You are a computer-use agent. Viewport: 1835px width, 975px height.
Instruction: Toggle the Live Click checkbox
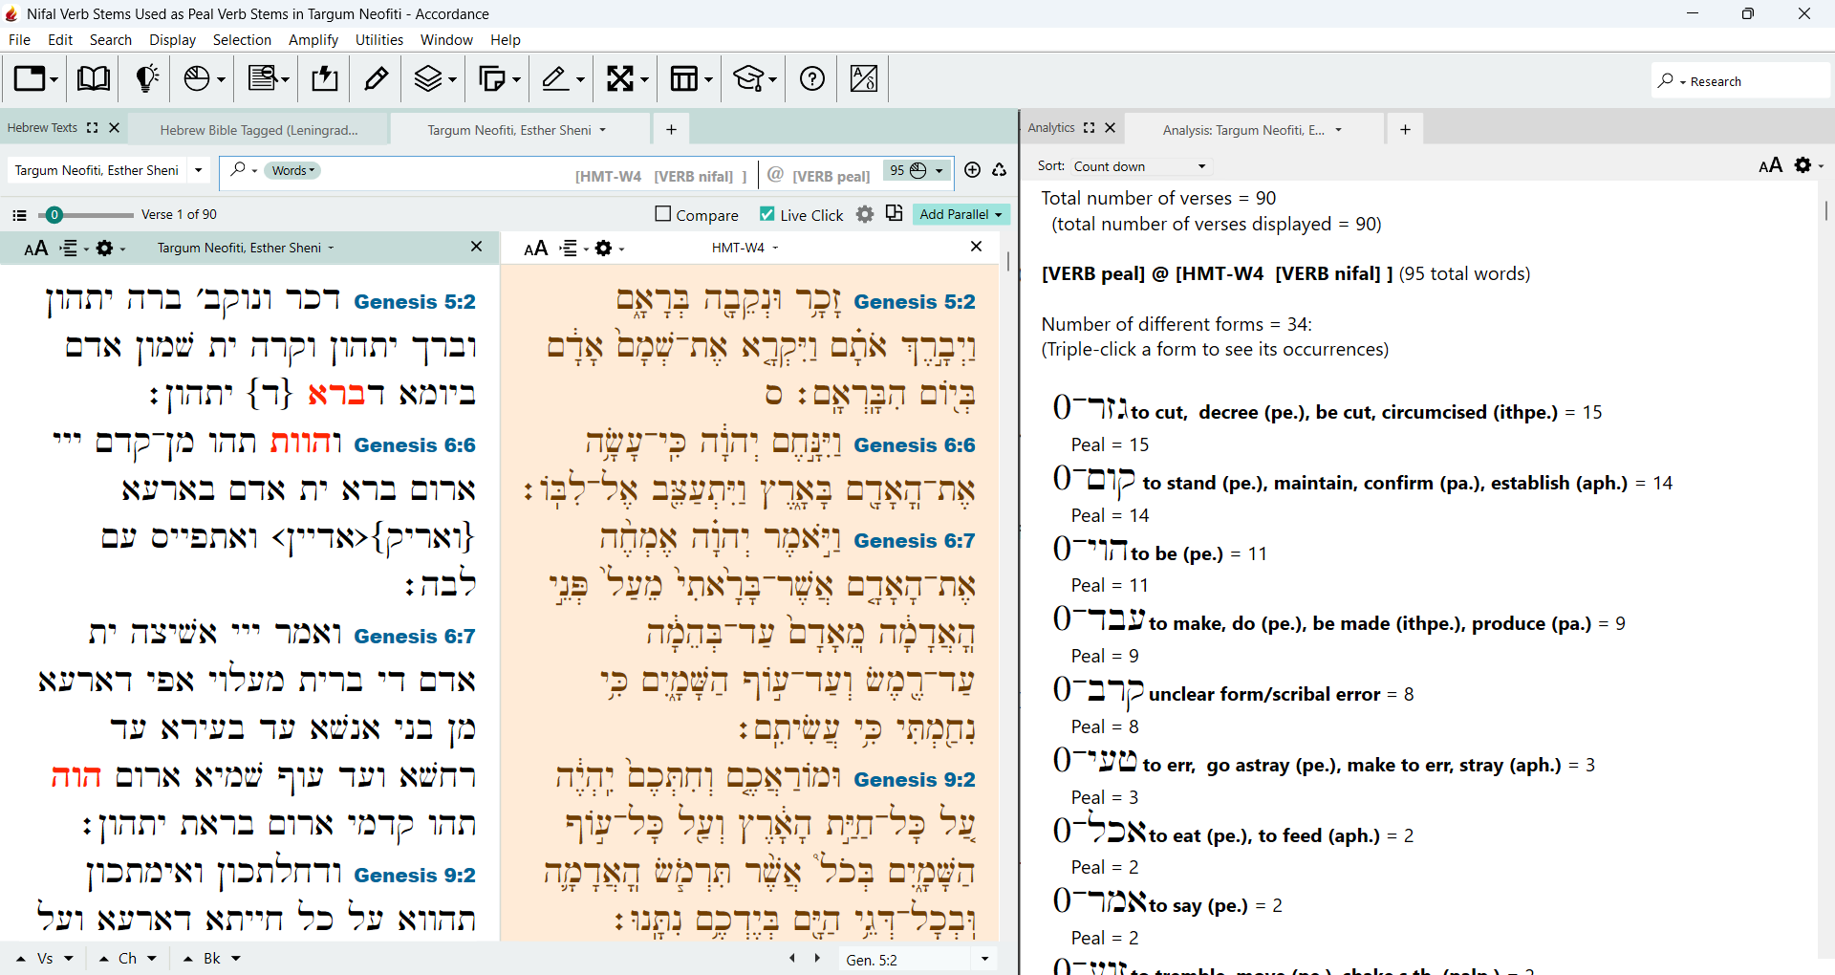pos(766,214)
